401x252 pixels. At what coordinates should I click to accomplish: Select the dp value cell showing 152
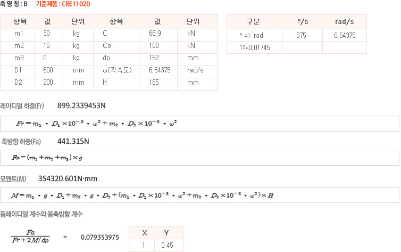click(157, 58)
